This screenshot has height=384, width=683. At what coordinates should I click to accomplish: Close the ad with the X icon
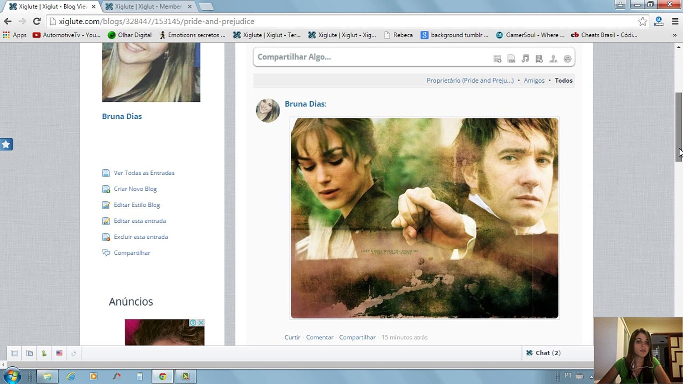201,323
